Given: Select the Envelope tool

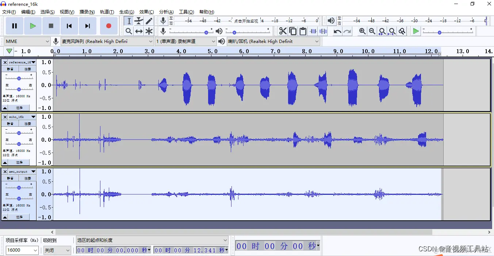Looking at the screenshot, I should pyautogui.click(x=139, y=21).
